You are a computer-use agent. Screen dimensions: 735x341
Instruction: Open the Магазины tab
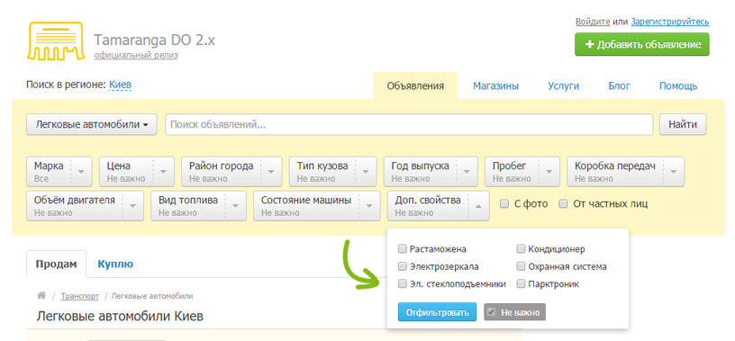coord(495,86)
